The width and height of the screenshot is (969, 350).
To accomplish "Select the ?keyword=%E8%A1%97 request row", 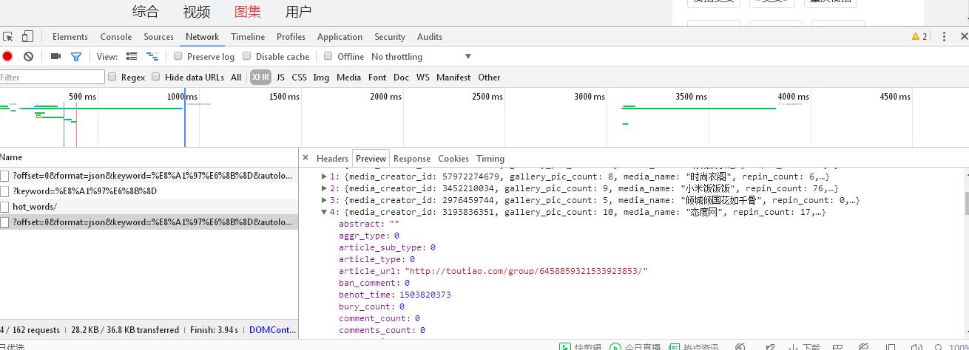I will click(149, 191).
